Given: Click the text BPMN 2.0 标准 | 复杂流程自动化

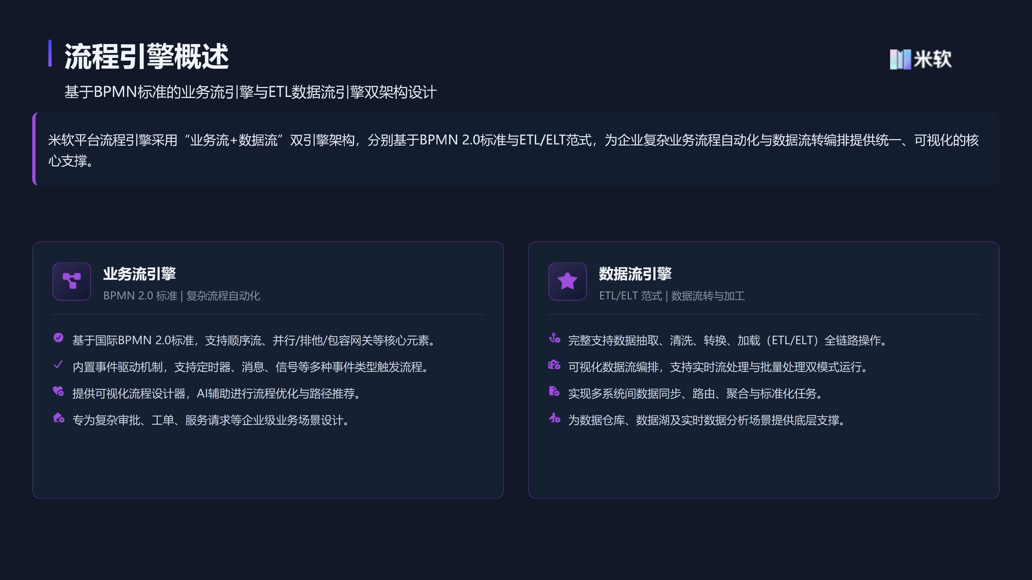Looking at the screenshot, I should [x=182, y=296].
